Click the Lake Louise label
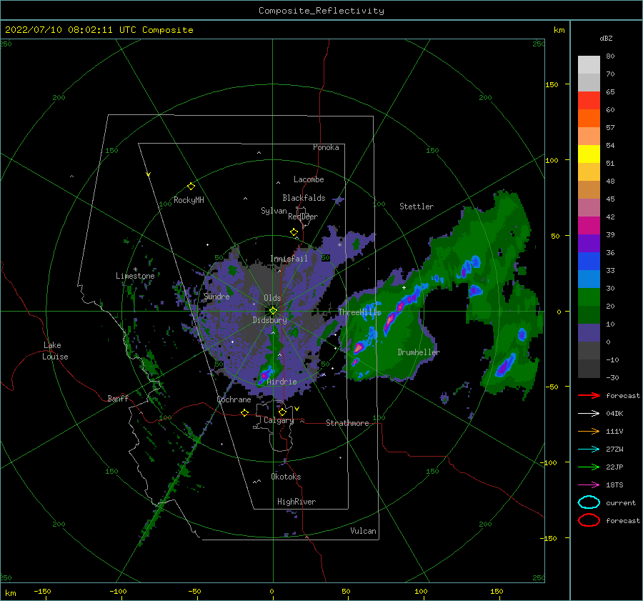The width and height of the screenshot is (643, 601). pyautogui.click(x=56, y=351)
